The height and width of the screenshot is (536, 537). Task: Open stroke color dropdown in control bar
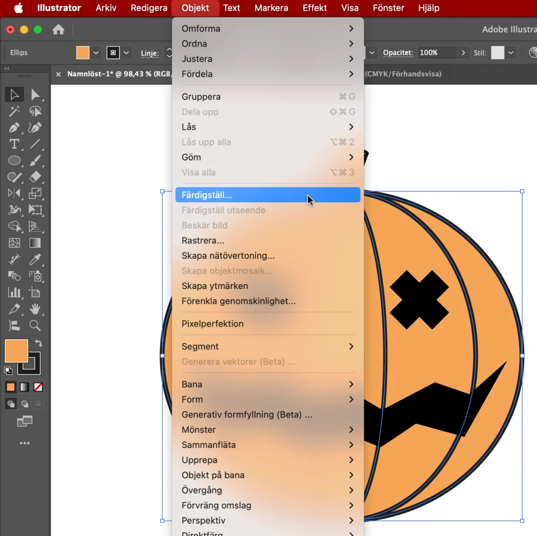point(126,53)
